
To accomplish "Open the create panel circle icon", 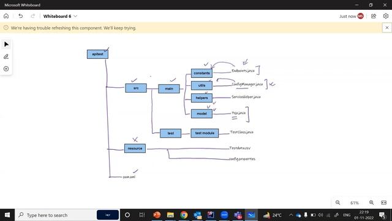I will click(6, 69).
